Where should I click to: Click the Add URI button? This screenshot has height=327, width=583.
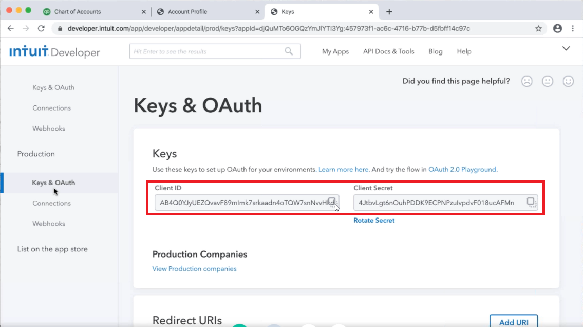[x=514, y=322]
